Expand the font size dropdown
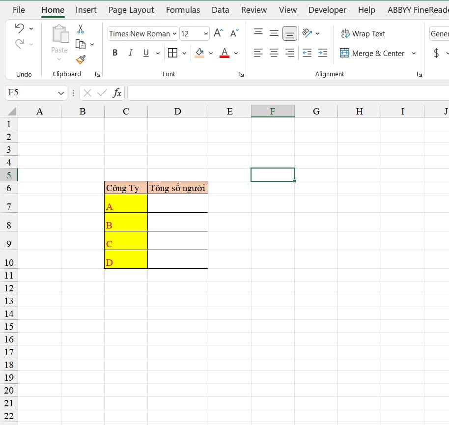 point(205,34)
